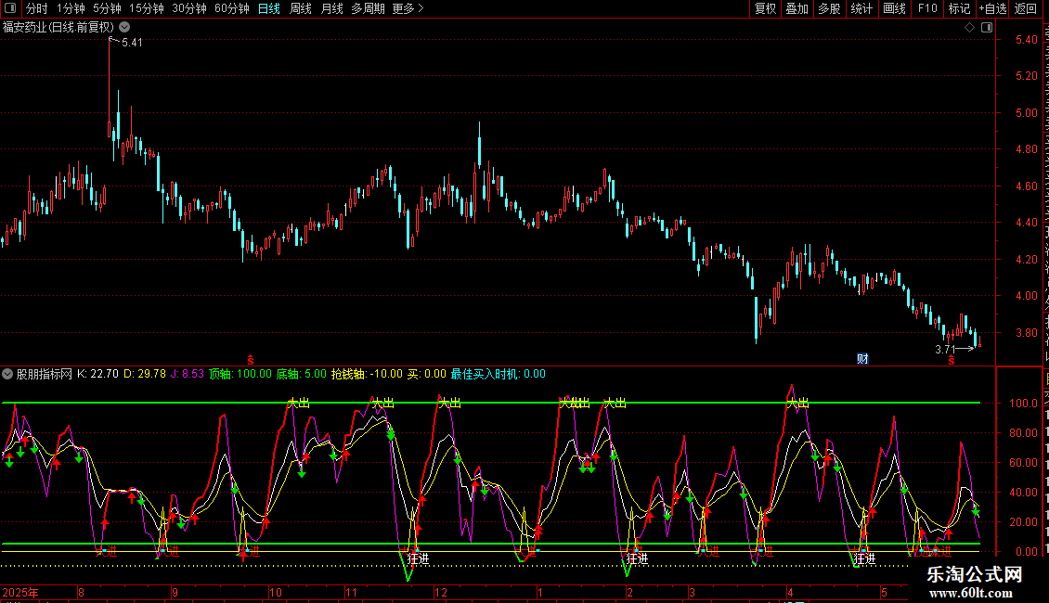Click the 3.71 low price label
This screenshot has width=1049, height=603.
coord(945,349)
